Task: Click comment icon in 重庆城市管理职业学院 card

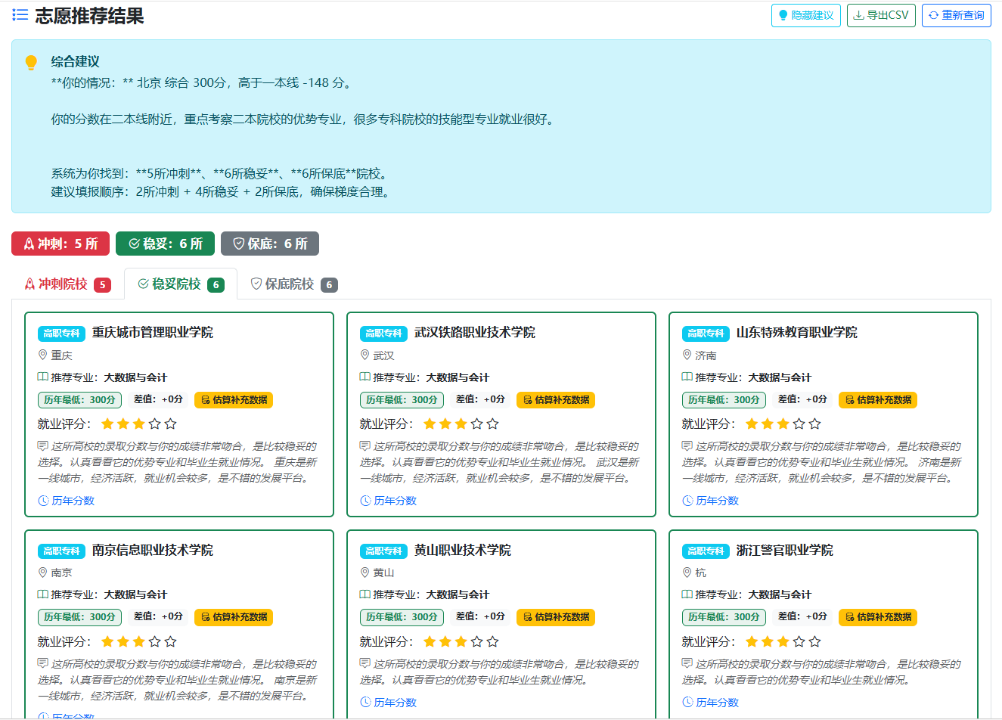Action: click(43, 446)
